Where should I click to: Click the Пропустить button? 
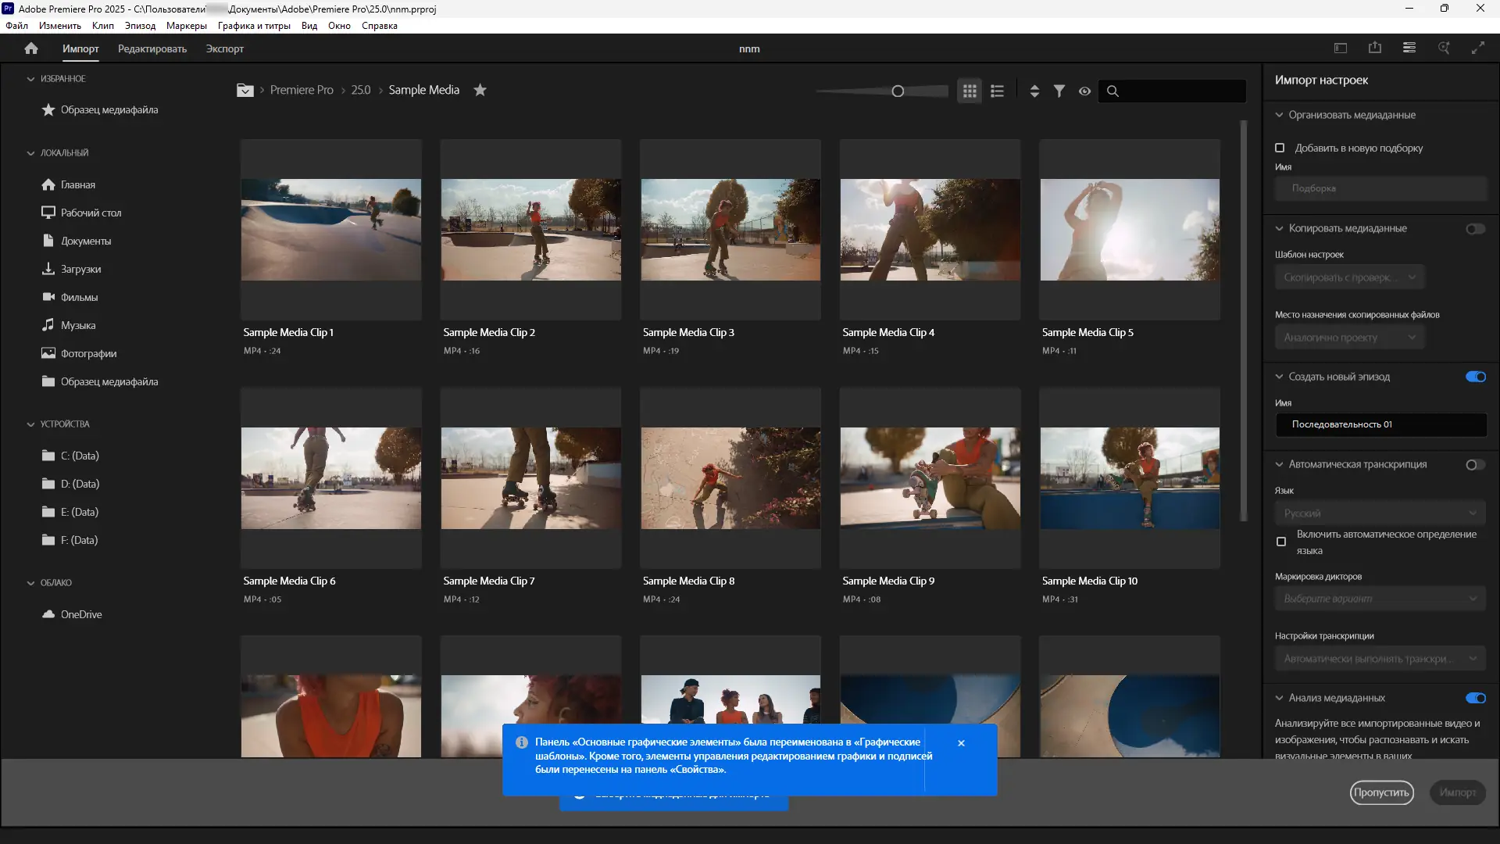pos(1381,792)
